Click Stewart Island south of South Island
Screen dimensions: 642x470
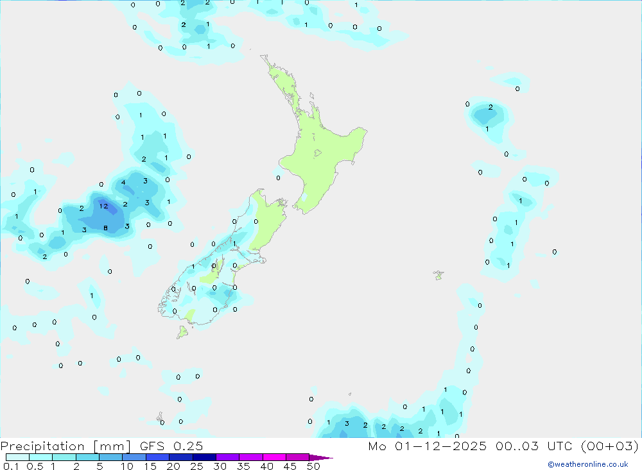pyautogui.click(x=182, y=332)
